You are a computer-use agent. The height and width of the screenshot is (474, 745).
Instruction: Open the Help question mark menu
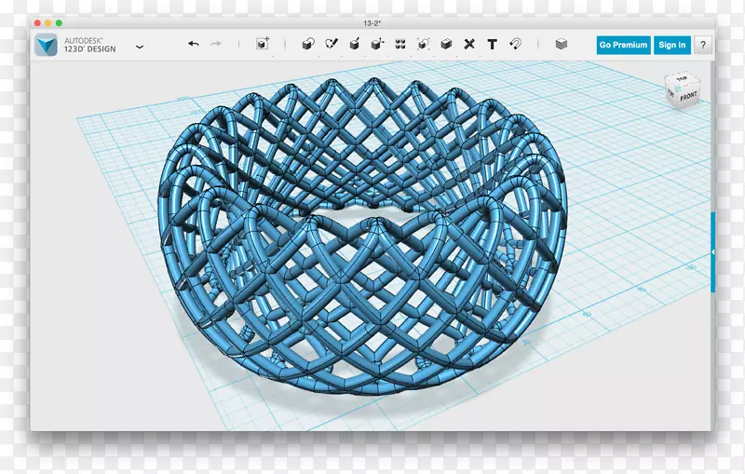coord(702,45)
